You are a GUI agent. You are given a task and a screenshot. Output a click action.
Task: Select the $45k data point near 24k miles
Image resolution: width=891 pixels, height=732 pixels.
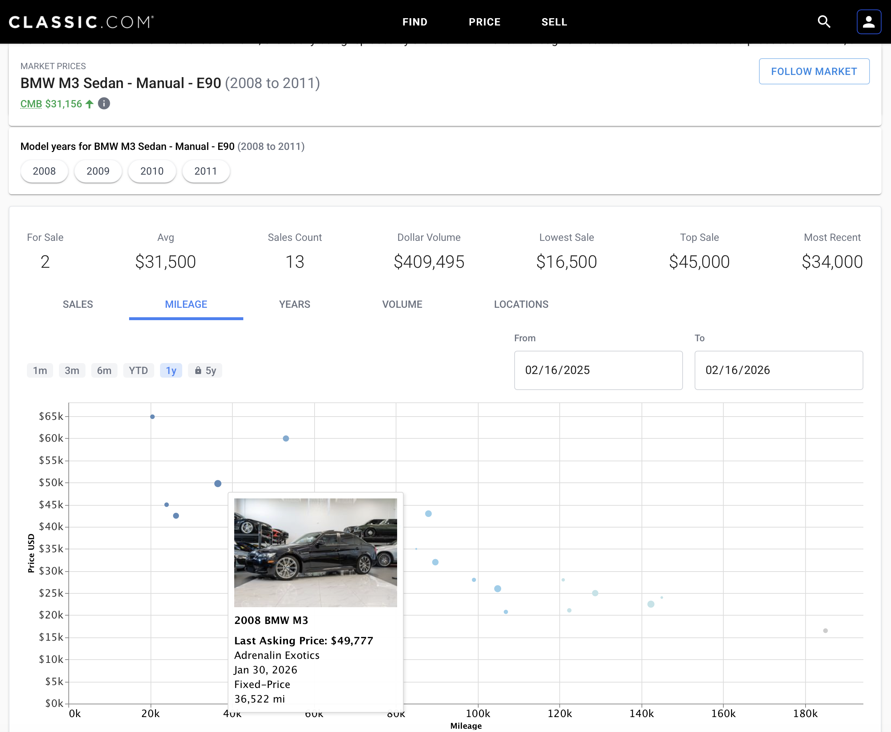[167, 504]
